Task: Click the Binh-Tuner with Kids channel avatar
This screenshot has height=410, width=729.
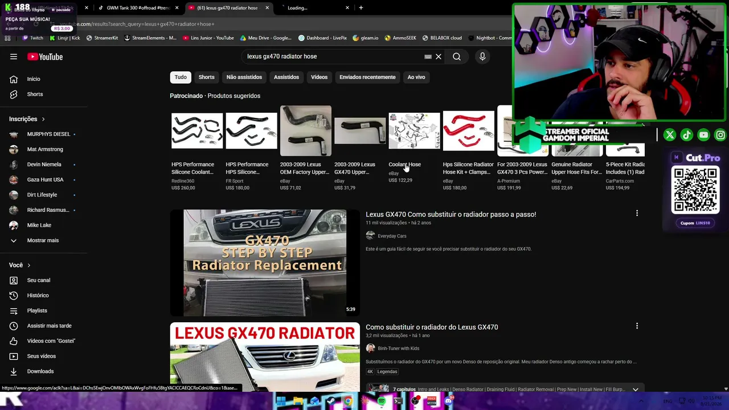Action: tap(370, 348)
